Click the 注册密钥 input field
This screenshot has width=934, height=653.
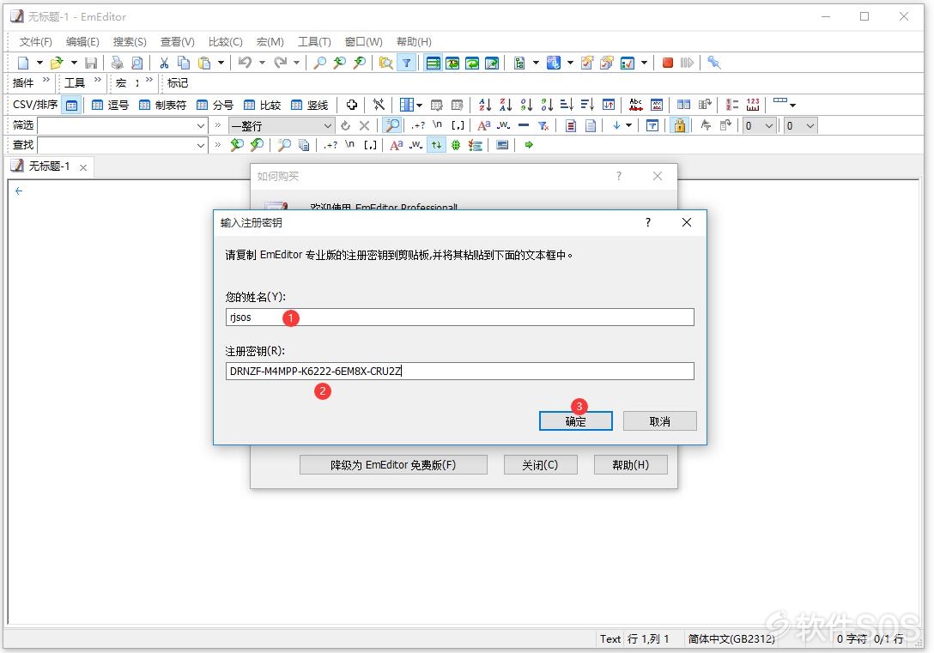coord(460,372)
